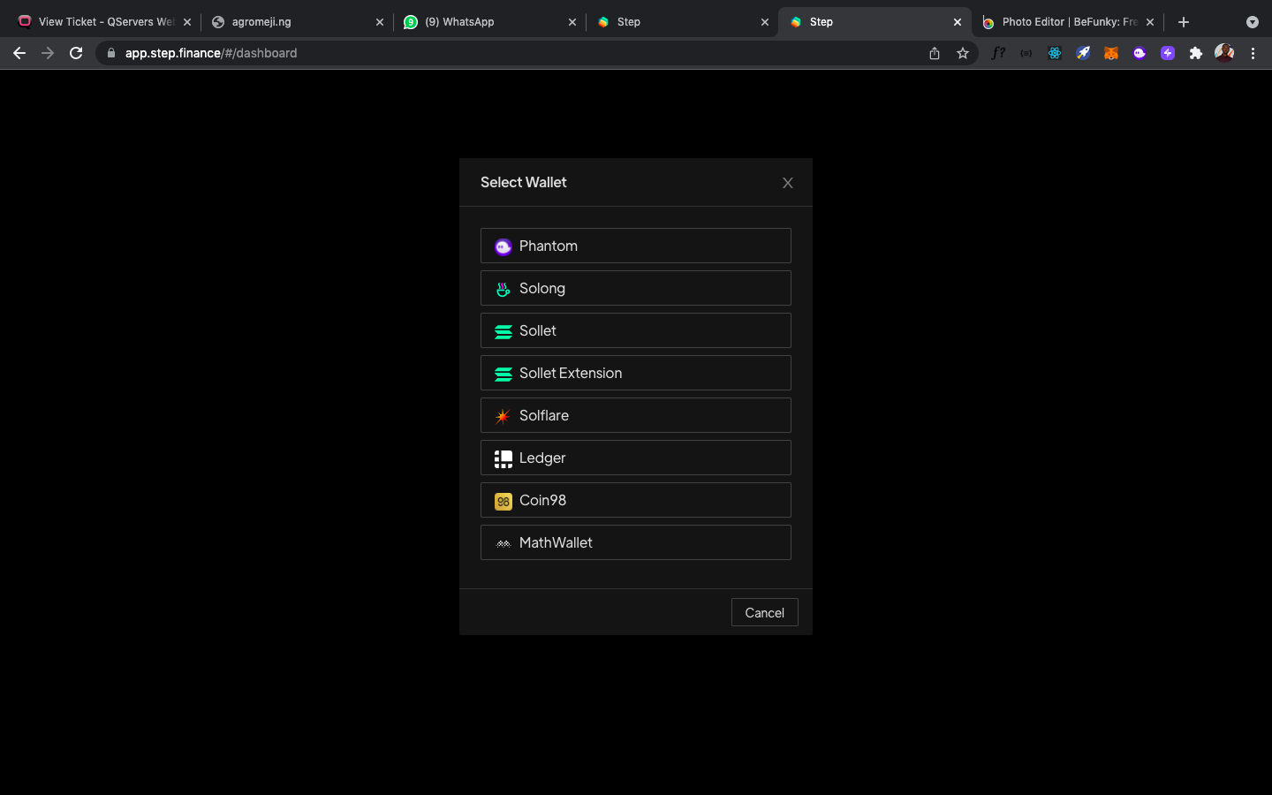Expand the tab search dropdown arrow
Image resolution: width=1272 pixels, height=795 pixels.
tap(1253, 22)
